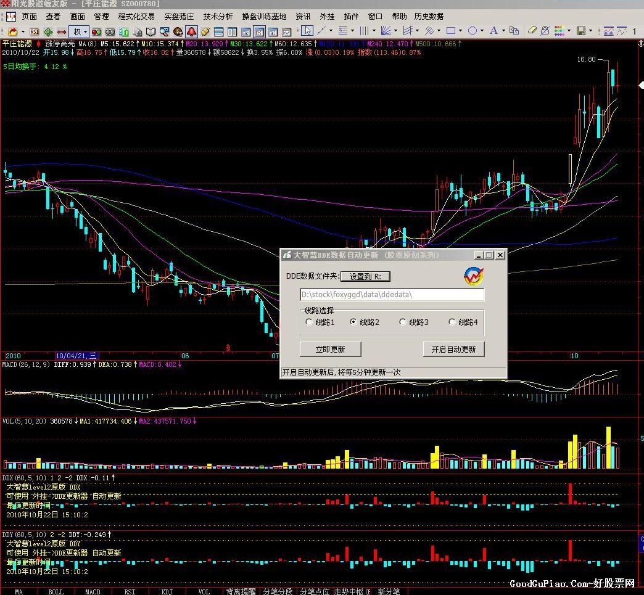
Task: Expand the return arrow dropdown arrow
Action: point(23,31)
